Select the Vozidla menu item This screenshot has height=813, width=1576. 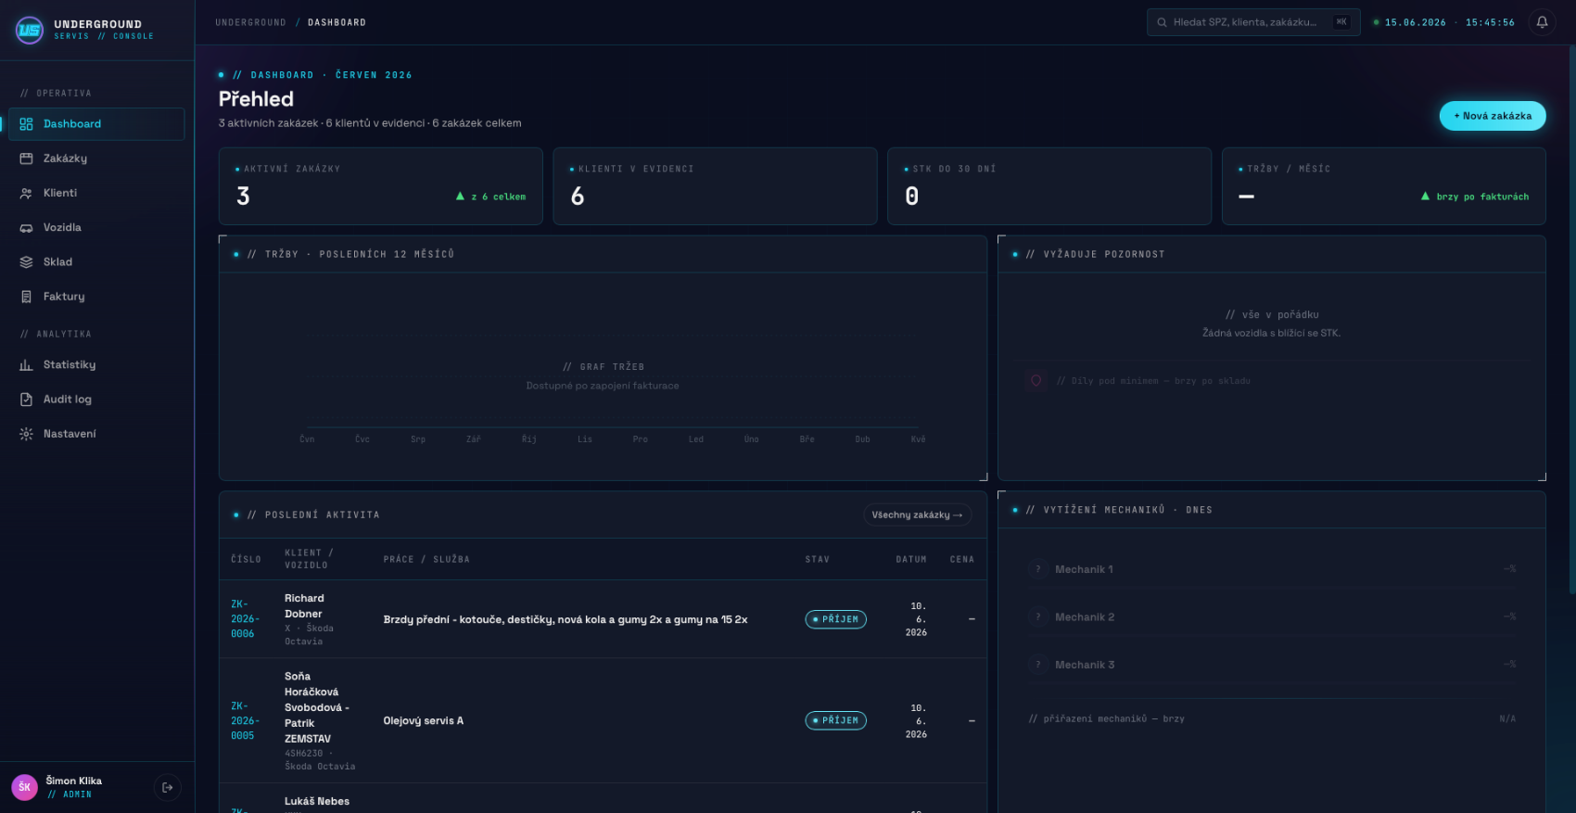[96, 227]
